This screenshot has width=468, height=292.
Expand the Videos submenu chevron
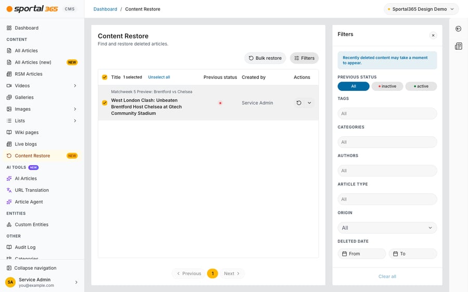[75, 86]
